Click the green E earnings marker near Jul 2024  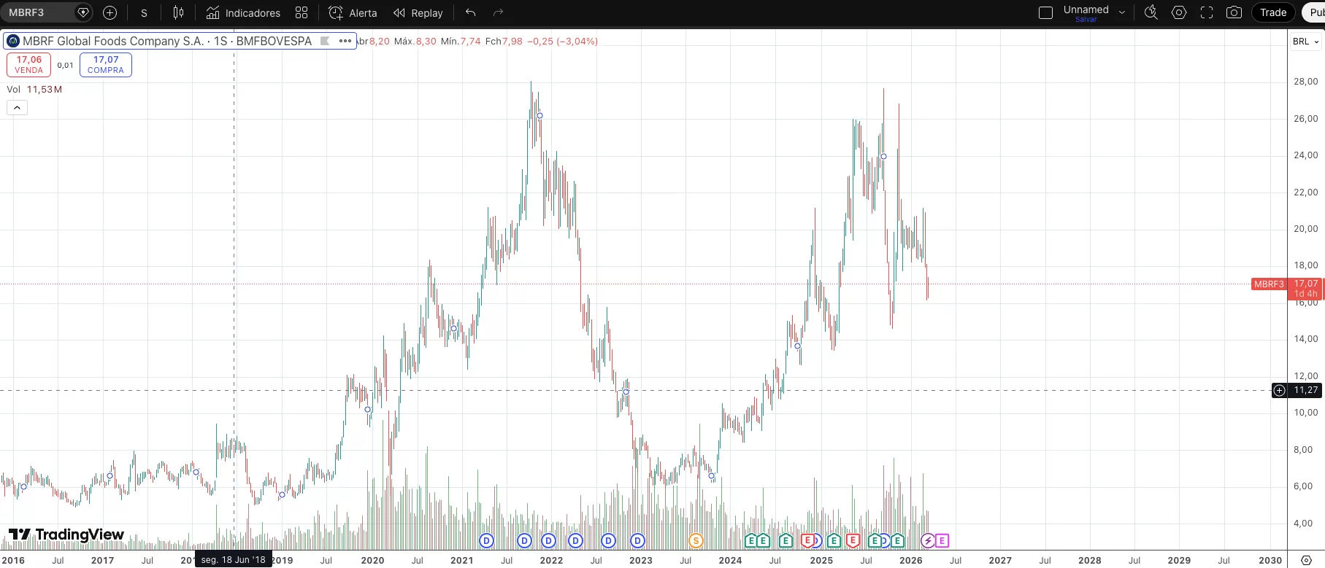(x=786, y=540)
